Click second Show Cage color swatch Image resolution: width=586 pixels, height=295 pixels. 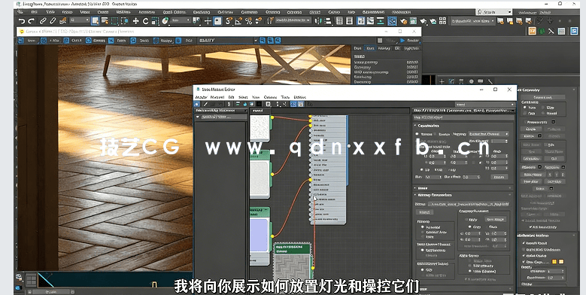(561, 262)
